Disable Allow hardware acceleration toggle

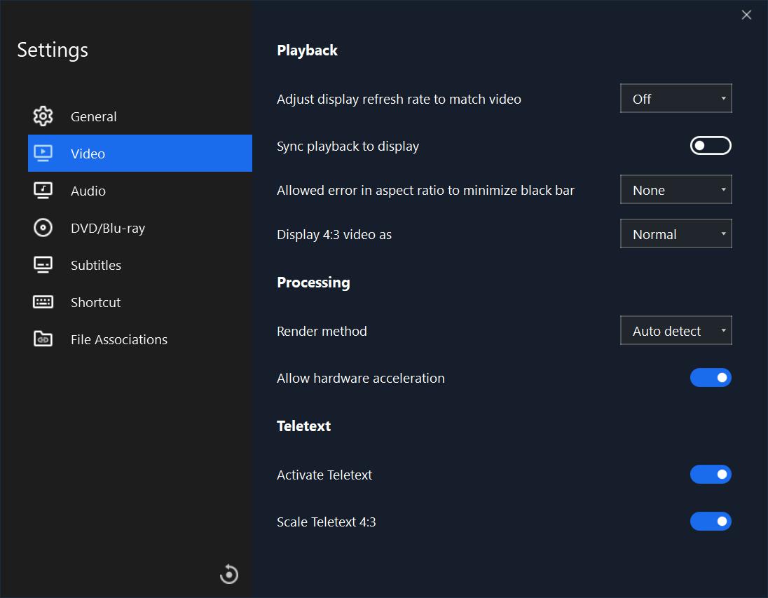point(711,378)
